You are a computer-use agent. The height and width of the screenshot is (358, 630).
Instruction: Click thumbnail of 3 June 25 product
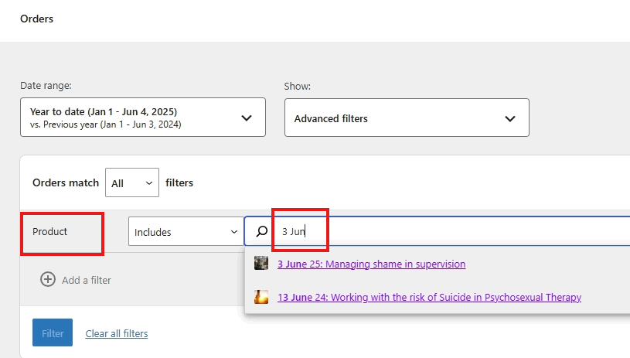coord(261,263)
